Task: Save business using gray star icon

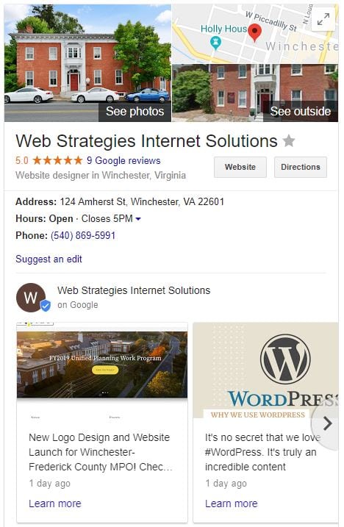Action: tap(289, 141)
